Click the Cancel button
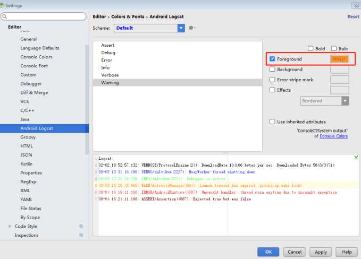The height and width of the screenshot is (259, 361). [x=295, y=252]
